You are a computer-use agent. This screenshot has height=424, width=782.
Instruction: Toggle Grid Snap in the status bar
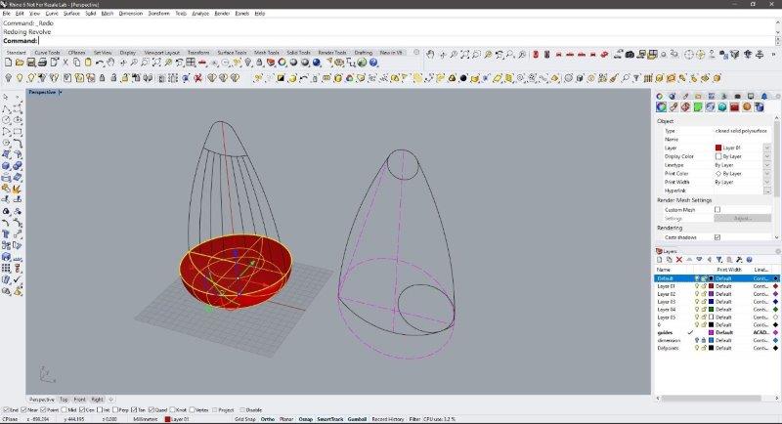(x=245, y=419)
